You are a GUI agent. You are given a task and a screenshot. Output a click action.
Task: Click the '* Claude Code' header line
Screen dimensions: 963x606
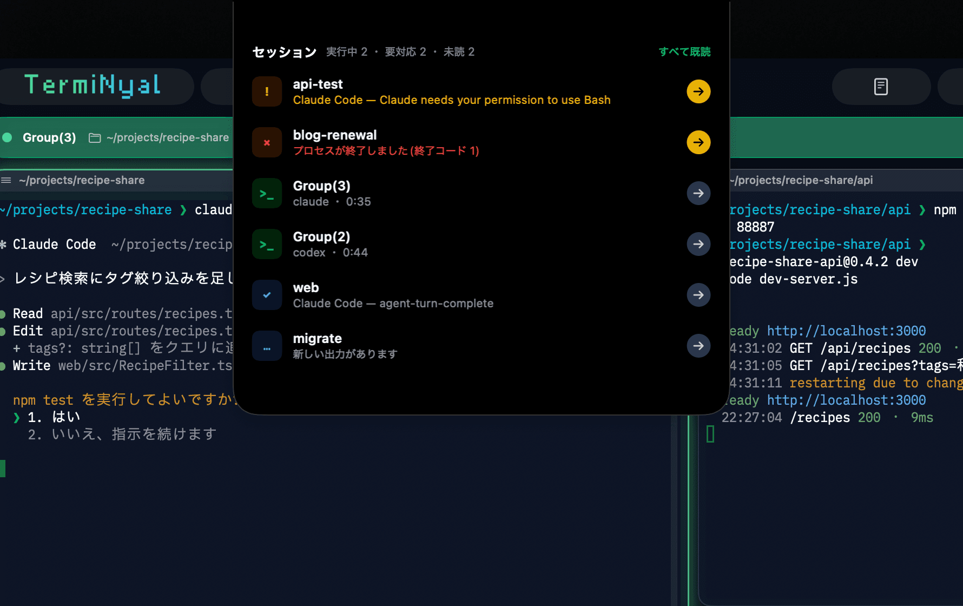click(48, 245)
